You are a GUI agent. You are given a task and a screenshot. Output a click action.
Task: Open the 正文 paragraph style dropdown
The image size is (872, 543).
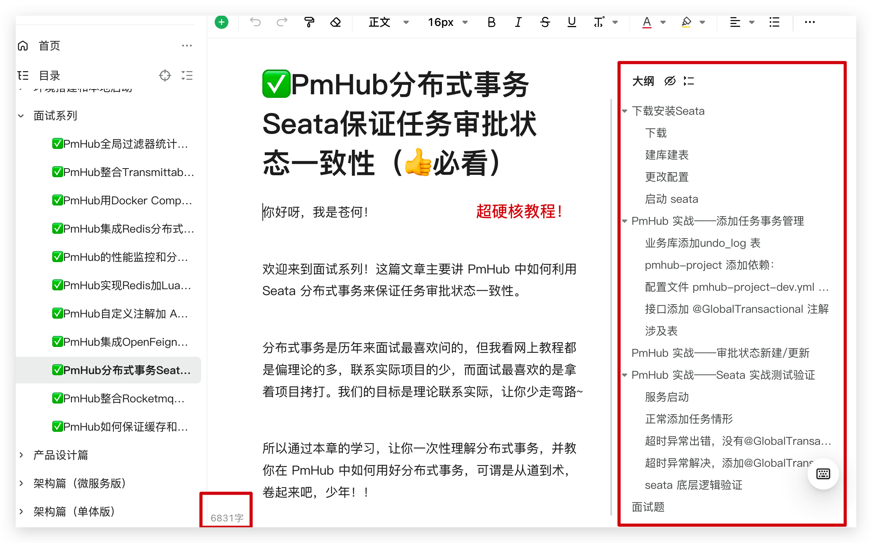click(x=389, y=22)
